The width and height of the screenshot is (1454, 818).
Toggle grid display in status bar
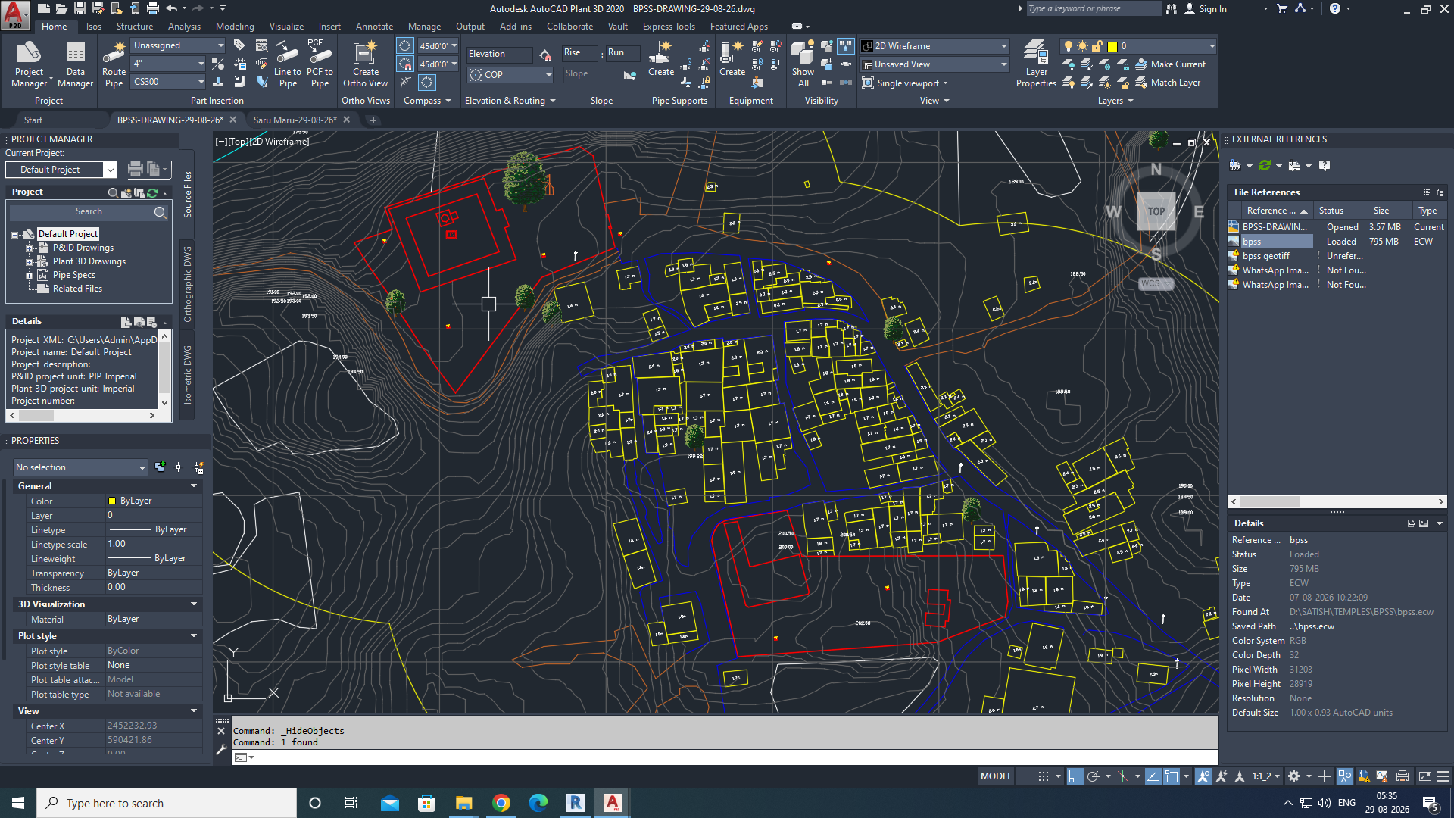coord(1025,776)
